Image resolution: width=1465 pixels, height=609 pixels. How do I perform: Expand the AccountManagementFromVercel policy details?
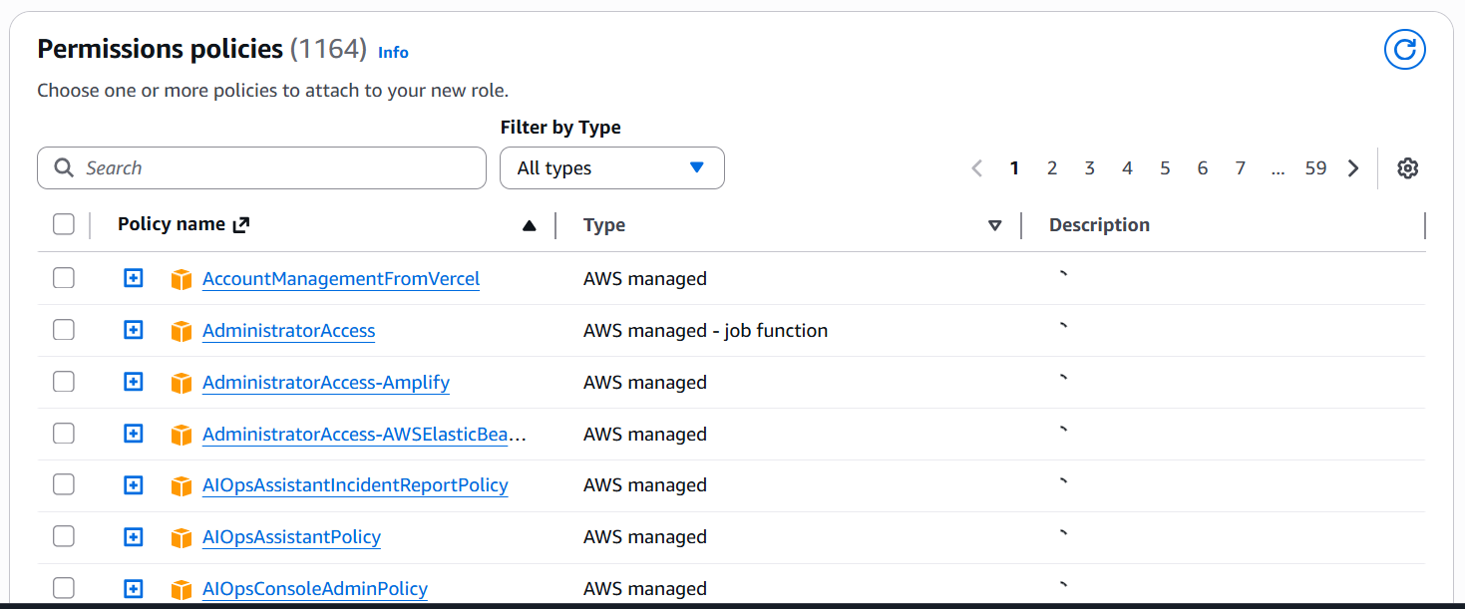point(134,278)
